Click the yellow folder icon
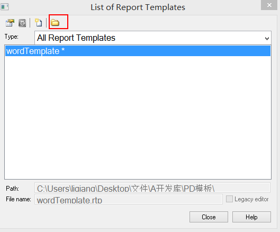The height and width of the screenshot is (232, 280). [55, 23]
